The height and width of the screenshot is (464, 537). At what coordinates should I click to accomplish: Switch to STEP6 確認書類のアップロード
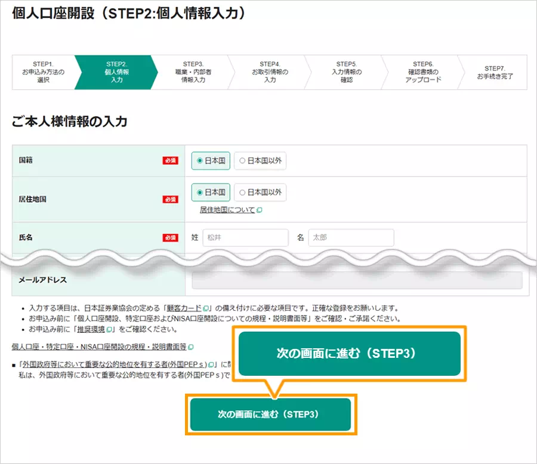pyautogui.click(x=423, y=72)
